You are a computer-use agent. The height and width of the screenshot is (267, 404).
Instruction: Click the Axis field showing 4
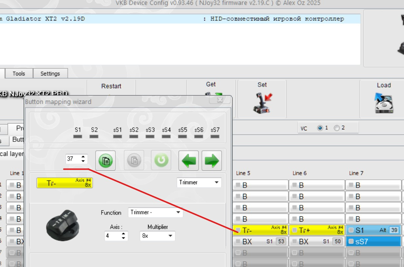click(112, 236)
